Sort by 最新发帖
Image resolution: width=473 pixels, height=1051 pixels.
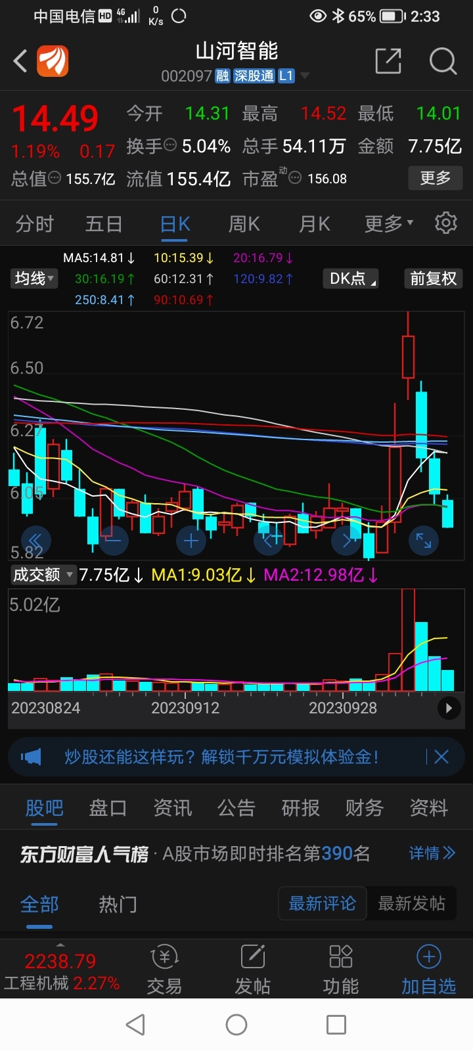[x=412, y=904]
